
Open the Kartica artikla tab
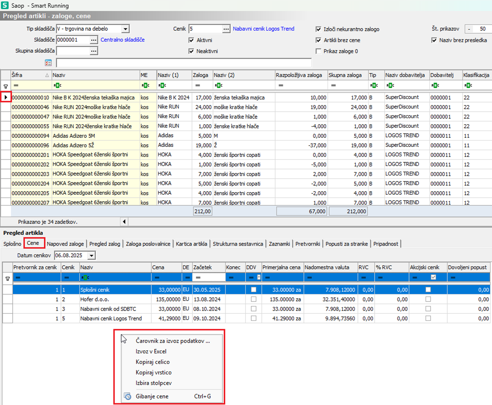point(192,244)
